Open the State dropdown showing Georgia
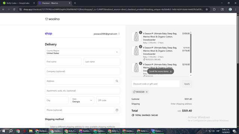239x134 pixels. coord(83,100)
